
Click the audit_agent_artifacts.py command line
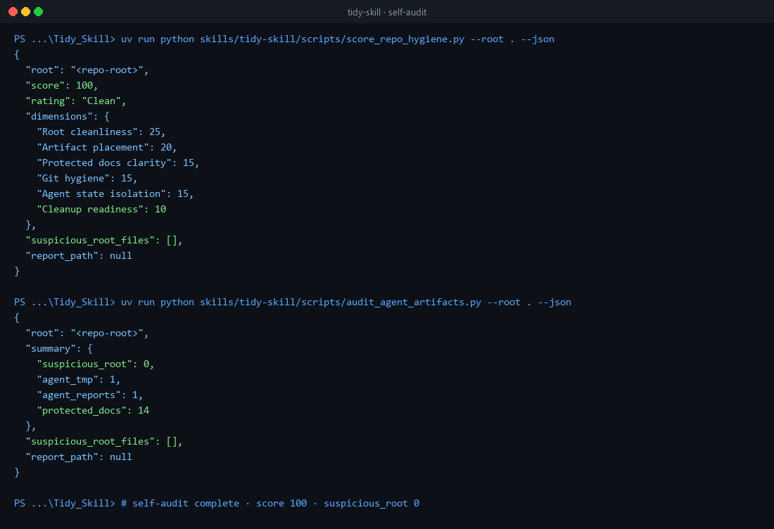point(293,302)
